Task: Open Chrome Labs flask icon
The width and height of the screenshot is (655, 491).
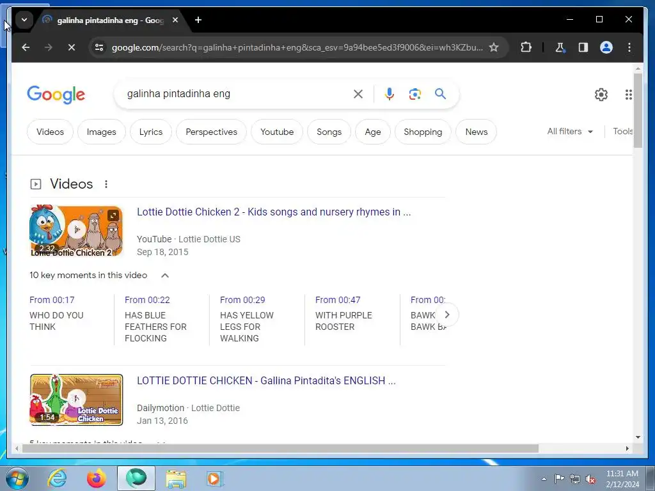Action: (x=560, y=47)
